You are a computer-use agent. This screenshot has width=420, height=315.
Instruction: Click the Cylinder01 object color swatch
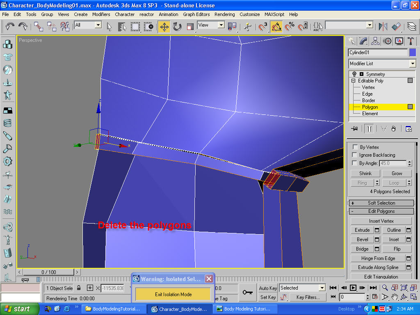click(413, 52)
